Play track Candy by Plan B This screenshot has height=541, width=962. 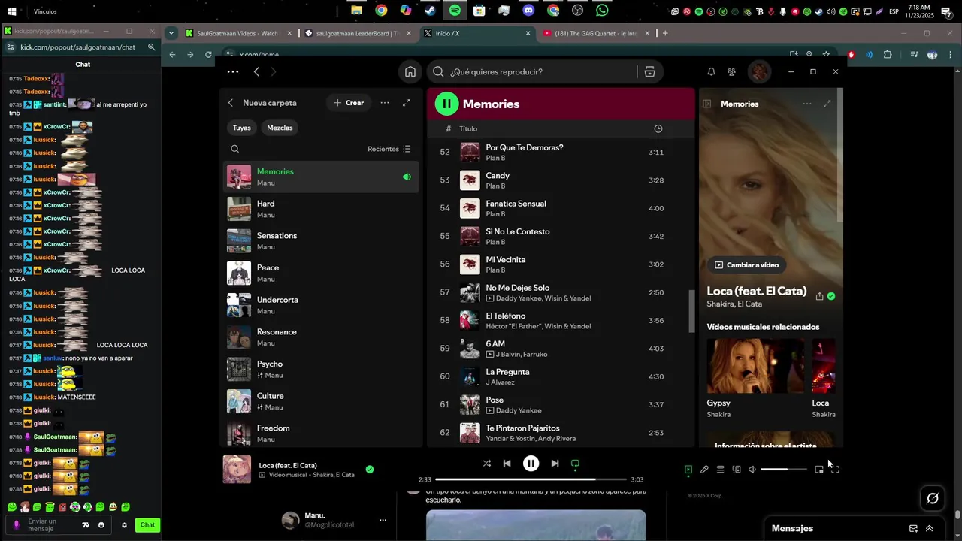[561, 180]
